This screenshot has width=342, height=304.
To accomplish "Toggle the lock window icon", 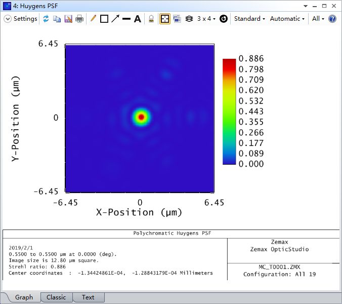I will [x=151, y=19].
